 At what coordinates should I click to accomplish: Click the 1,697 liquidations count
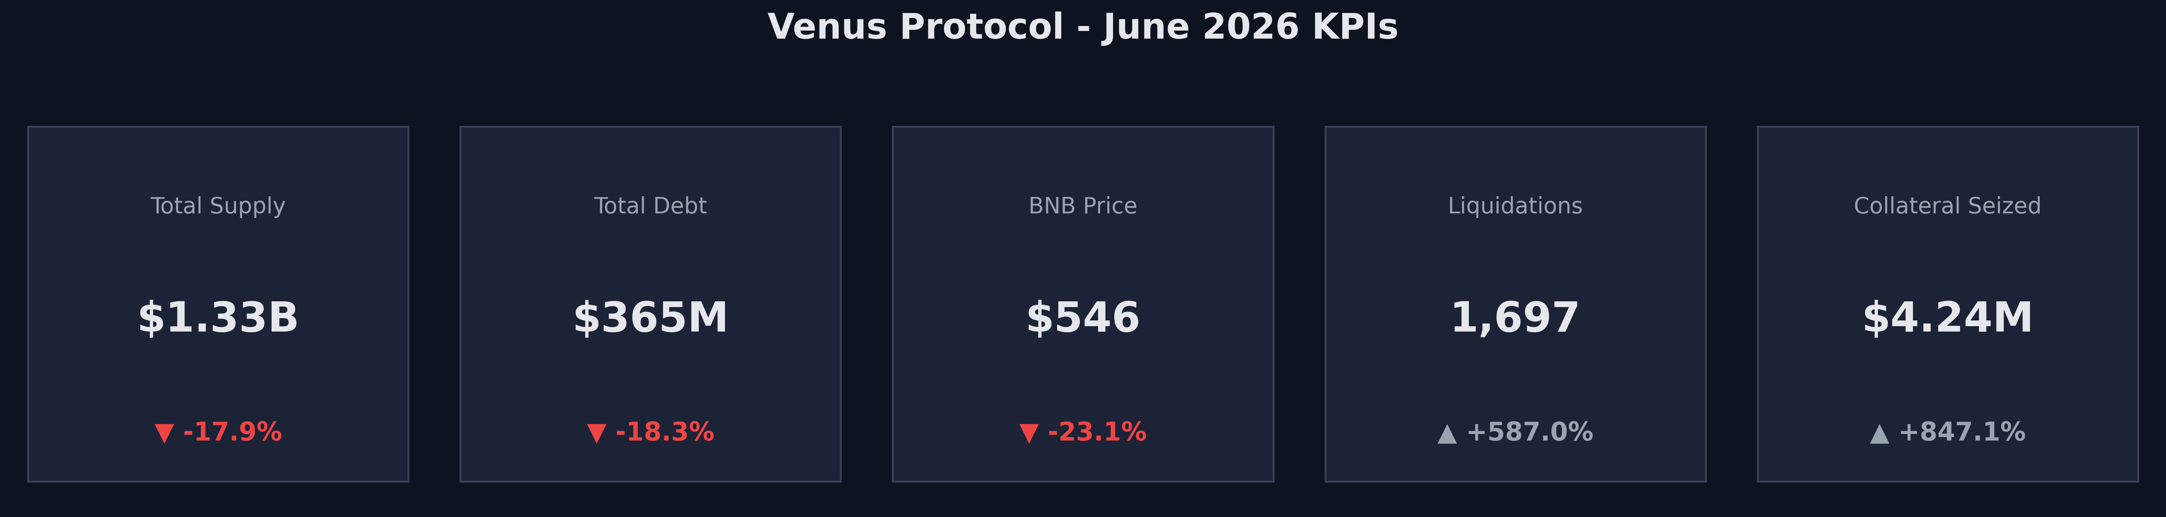(x=1515, y=318)
